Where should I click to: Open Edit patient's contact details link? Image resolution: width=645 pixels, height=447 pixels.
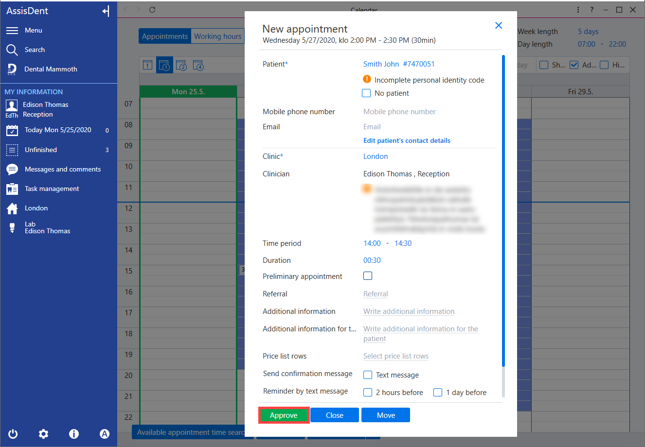(407, 140)
